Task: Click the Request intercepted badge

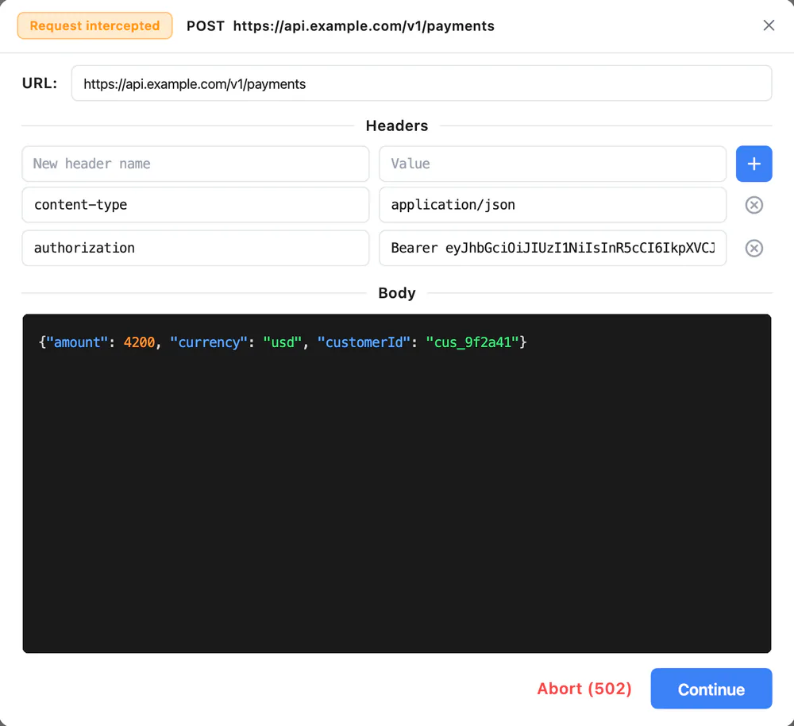Action: (x=94, y=25)
